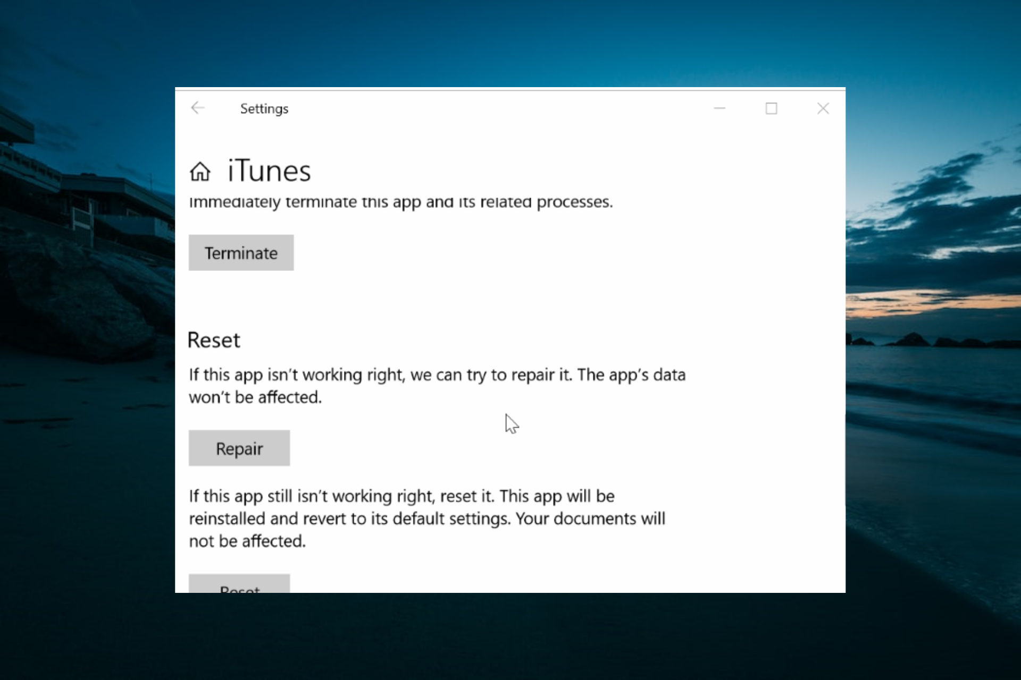Click the partially visible Reset button

[x=239, y=583]
